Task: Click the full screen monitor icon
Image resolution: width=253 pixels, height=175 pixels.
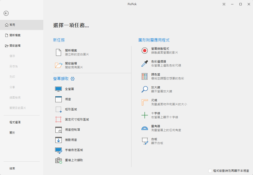Action: [59, 89]
